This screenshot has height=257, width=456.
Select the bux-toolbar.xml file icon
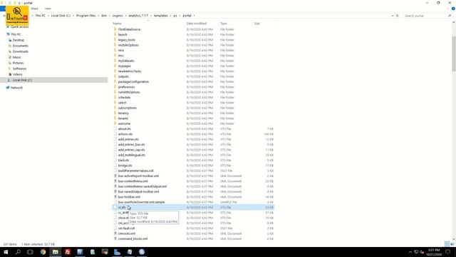click(x=115, y=197)
